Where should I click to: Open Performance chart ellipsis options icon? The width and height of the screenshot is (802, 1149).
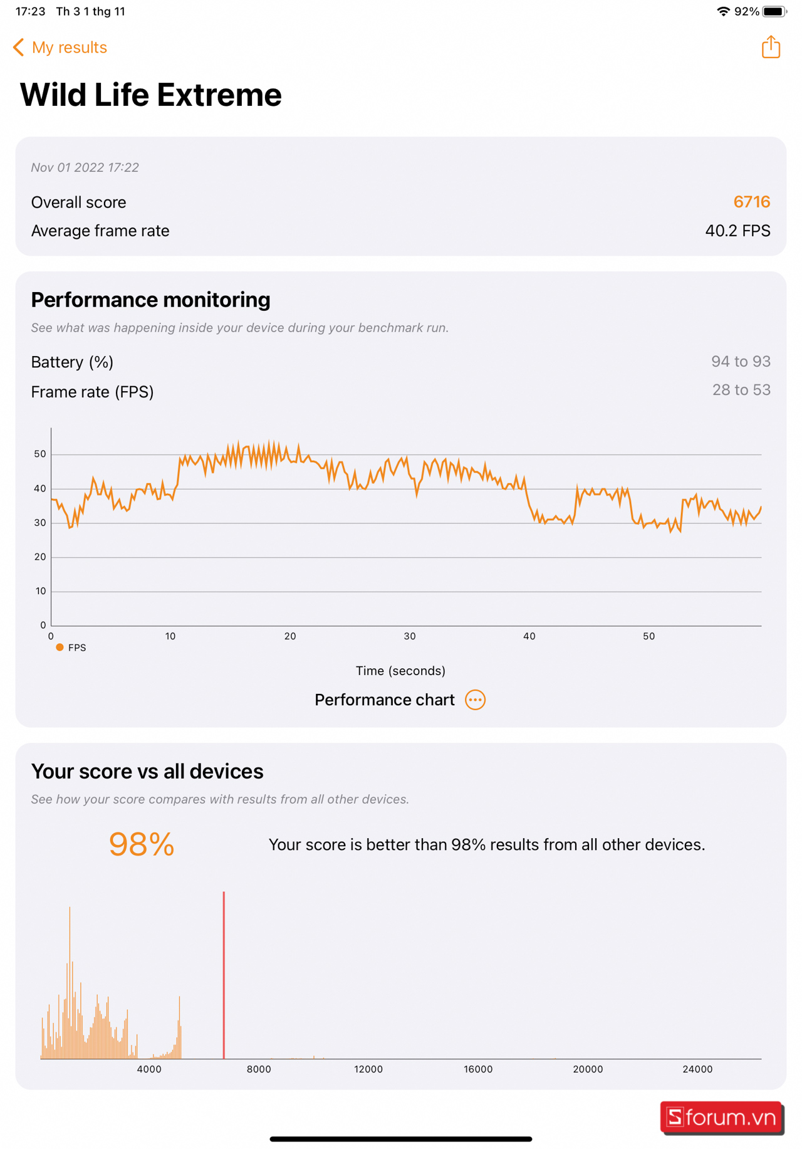(x=475, y=700)
